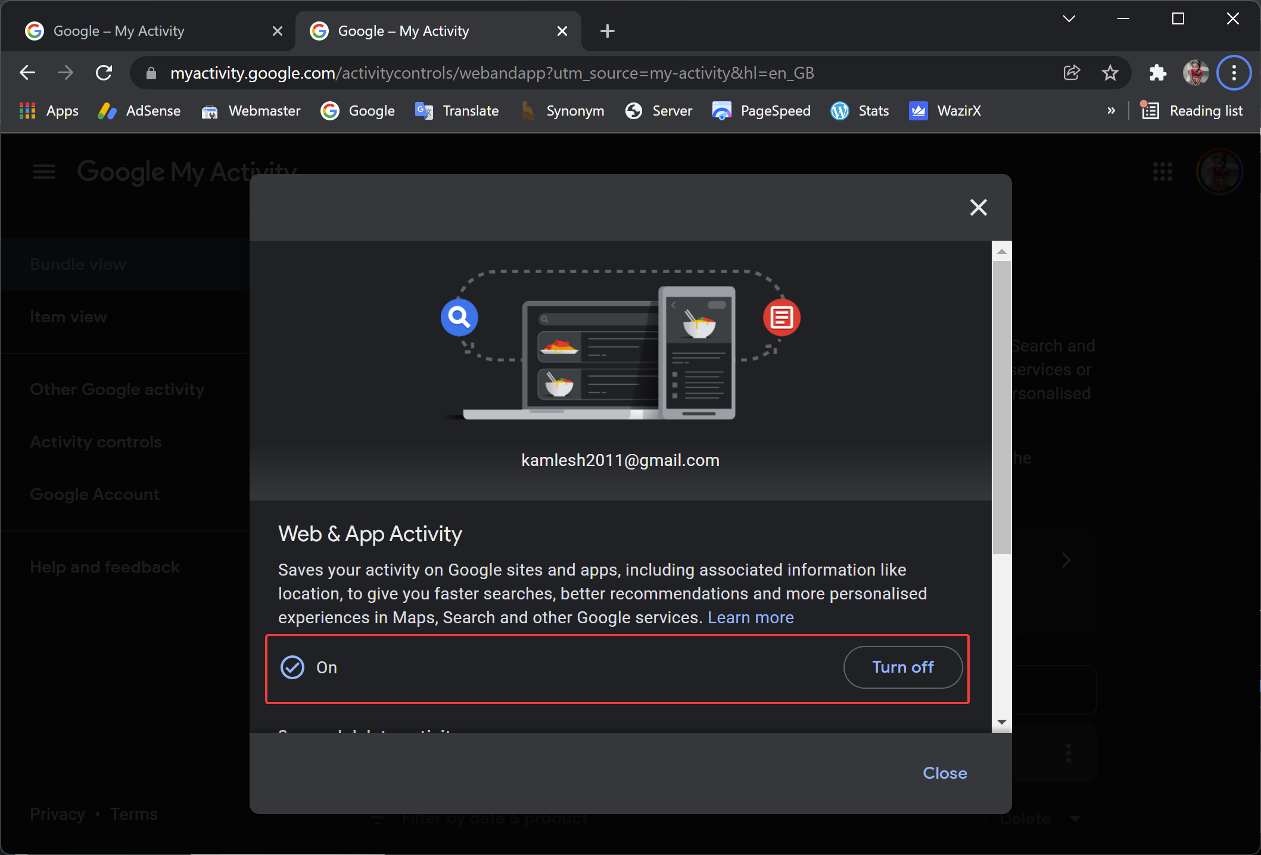Click the dialog scrollbar thumb
Viewport: 1261px width, 855px height.
pos(1002,407)
